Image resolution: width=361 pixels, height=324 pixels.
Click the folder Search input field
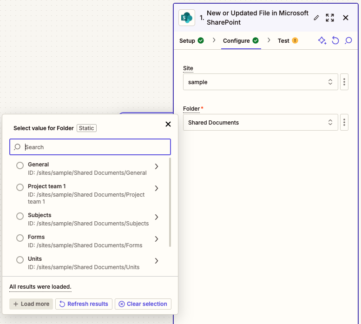90,147
